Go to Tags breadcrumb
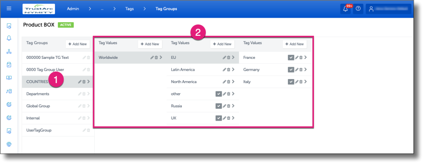423x163 pixels. 129,9
